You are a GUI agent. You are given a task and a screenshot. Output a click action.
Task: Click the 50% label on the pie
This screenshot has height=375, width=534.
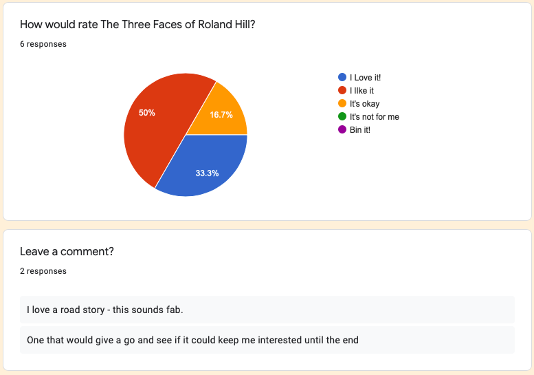[147, 113]
